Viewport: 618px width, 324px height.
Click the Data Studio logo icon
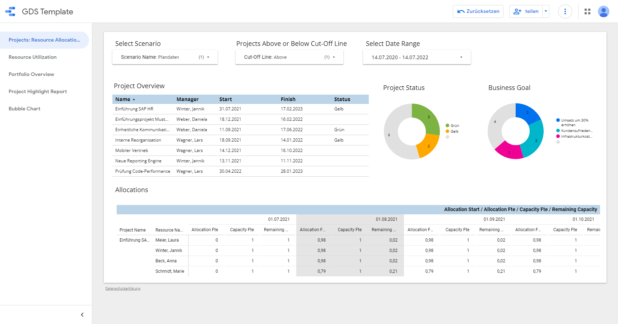[x=10, y=11]
